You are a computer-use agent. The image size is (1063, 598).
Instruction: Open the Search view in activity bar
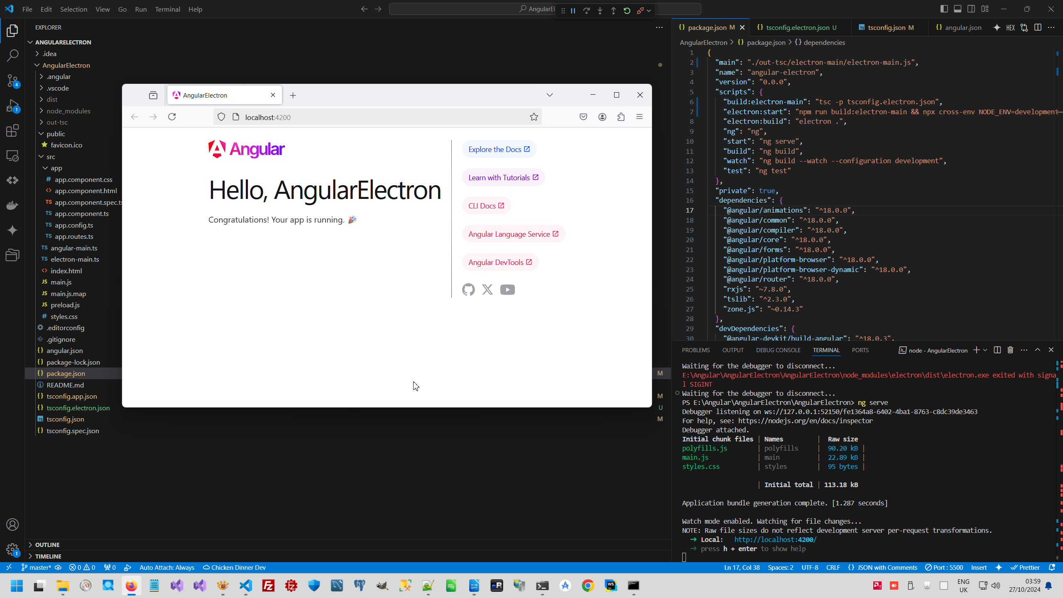tap(12, 55)
